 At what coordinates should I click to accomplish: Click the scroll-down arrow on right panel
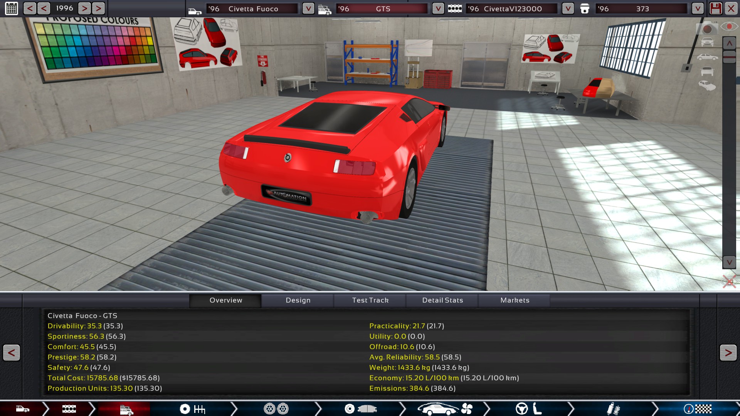click(x=729, y=262)
